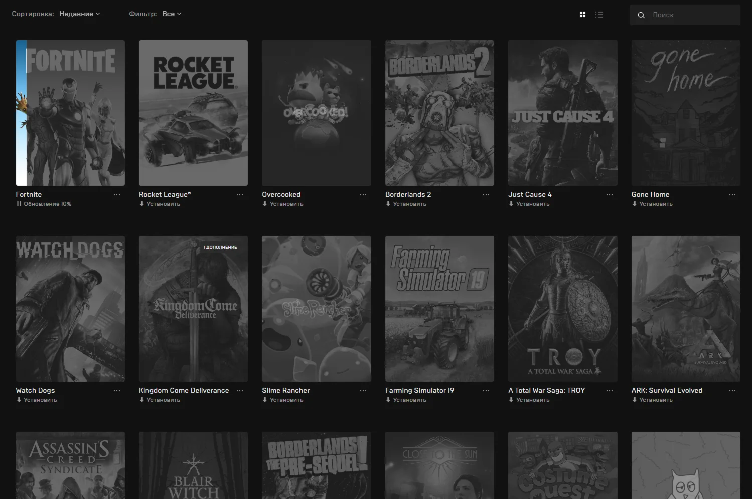The image size is (752, 499).
Task: Click Установить under Overcooked
Action: [282, 204]
